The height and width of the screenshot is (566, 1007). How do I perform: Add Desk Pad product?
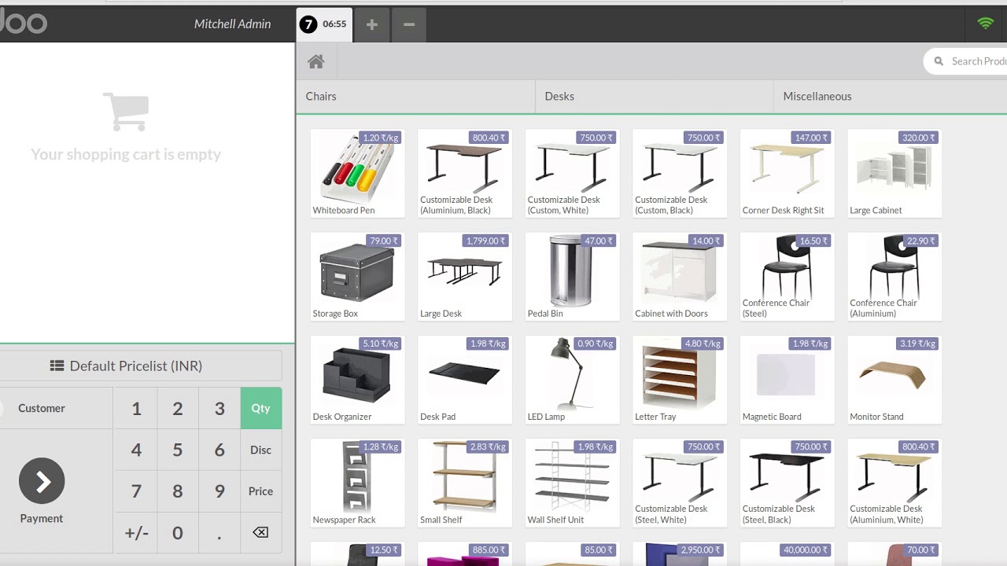(465, 380)
